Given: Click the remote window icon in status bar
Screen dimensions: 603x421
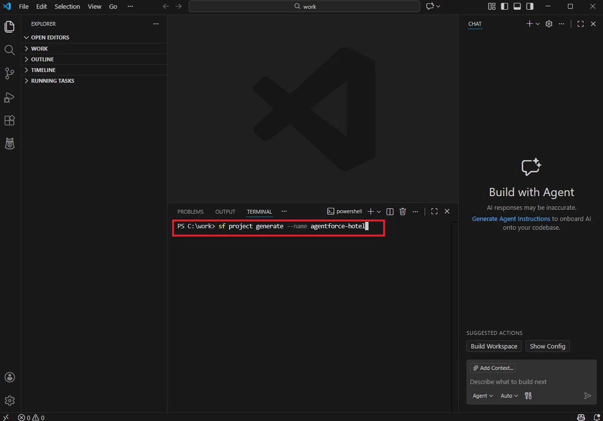Looking at the screenshot, I should [x=6, y=417].
